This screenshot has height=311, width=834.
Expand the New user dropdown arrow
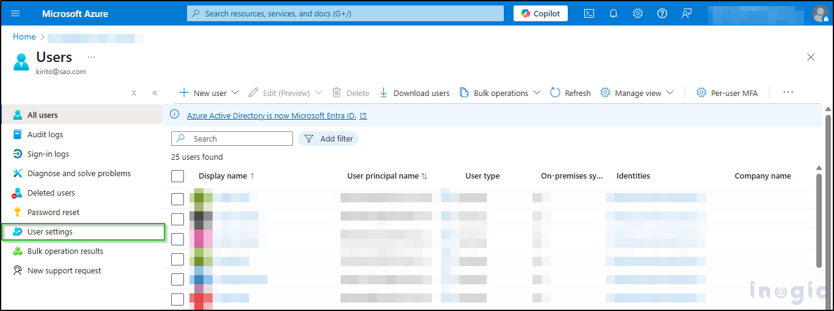click(x=235, y=93)
